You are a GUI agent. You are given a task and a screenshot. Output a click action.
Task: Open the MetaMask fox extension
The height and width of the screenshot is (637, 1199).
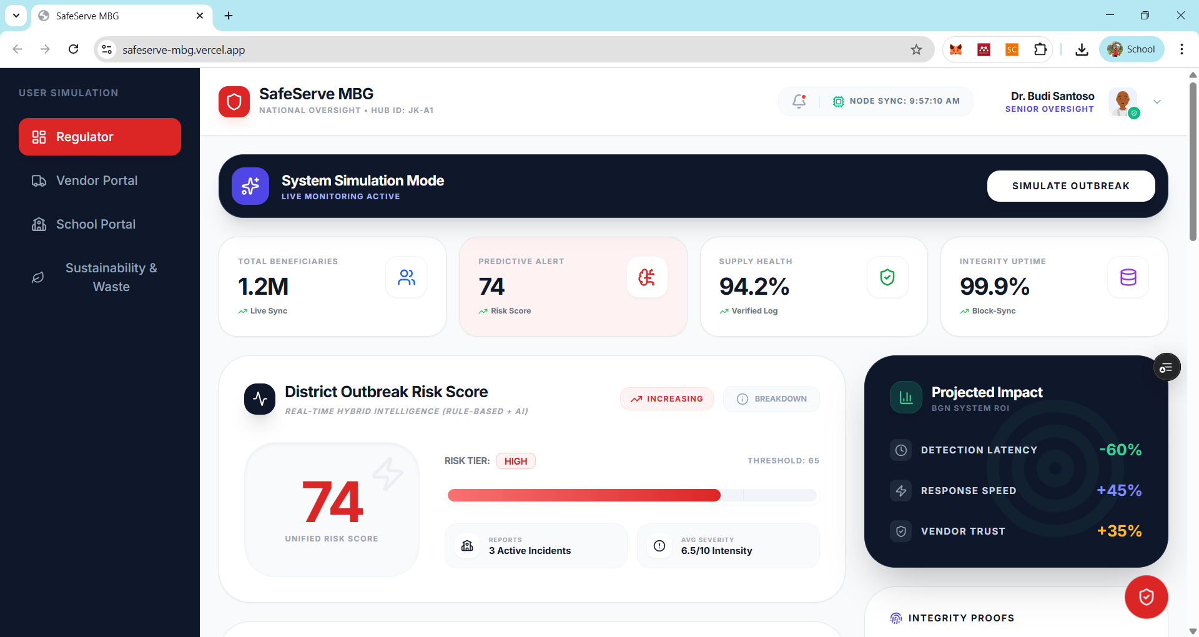coord(955,49)
